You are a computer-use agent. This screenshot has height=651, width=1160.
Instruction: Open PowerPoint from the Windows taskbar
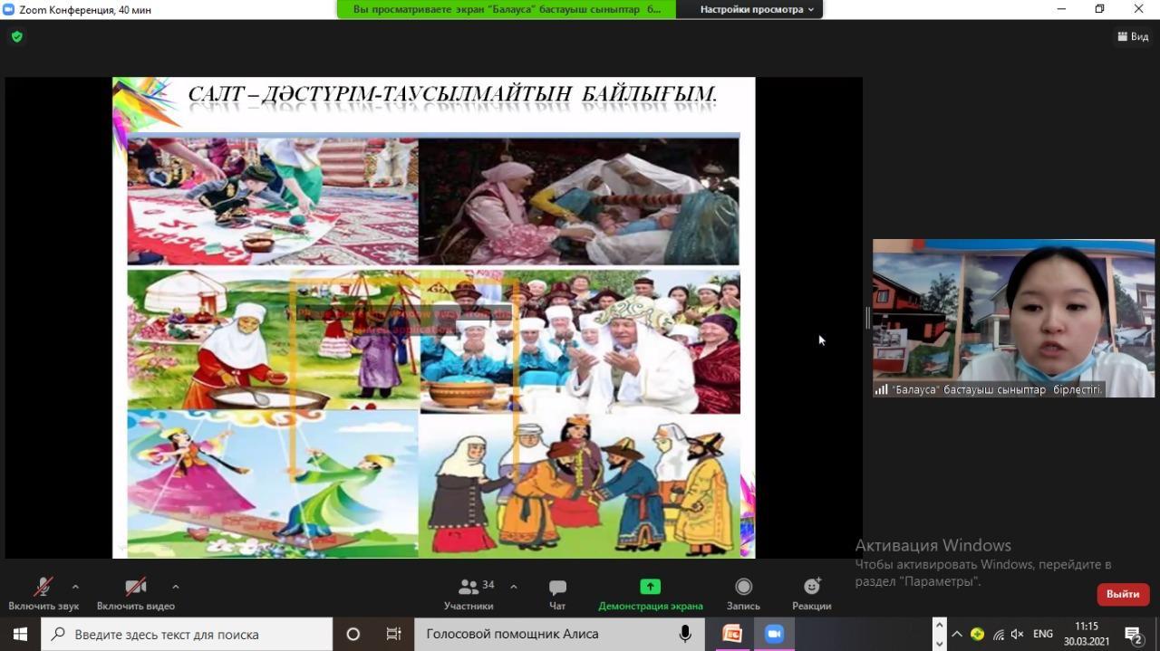pyautogui.click(x=731, y=634)
